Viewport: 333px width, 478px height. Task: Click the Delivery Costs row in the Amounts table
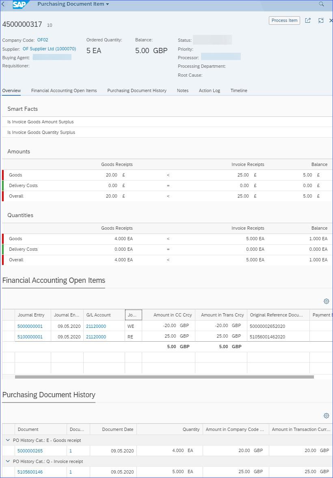166,185
